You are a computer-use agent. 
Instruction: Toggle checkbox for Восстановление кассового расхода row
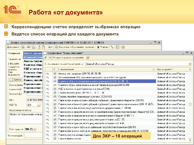55,77
